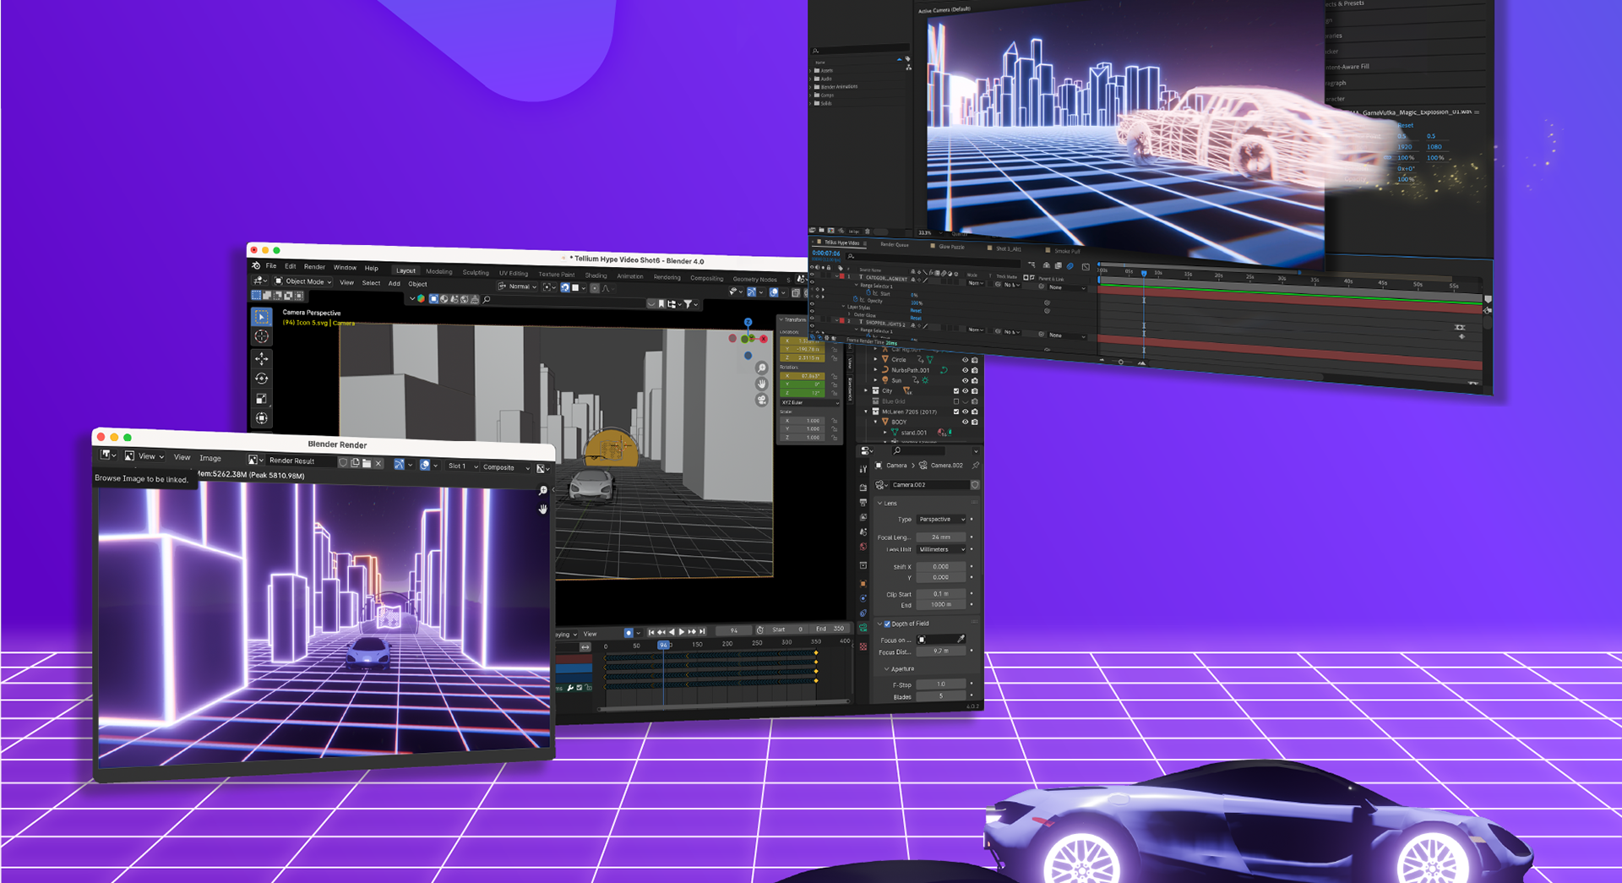Hide BODY object with eye icon
Image resolution: width=1622 pixels, height=883 pixels.
965,422
